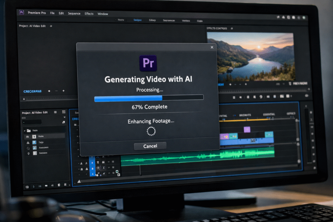Switch to the Editing workspace tab
Screen dimensions: 333x222
tap(152, 20)
